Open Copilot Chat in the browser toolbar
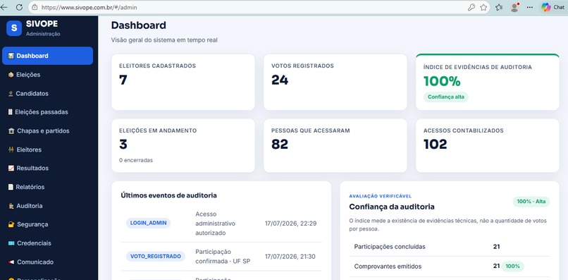The height and width of the screenshot is (280, 568). pyautogui.click(x=552, y=7)
